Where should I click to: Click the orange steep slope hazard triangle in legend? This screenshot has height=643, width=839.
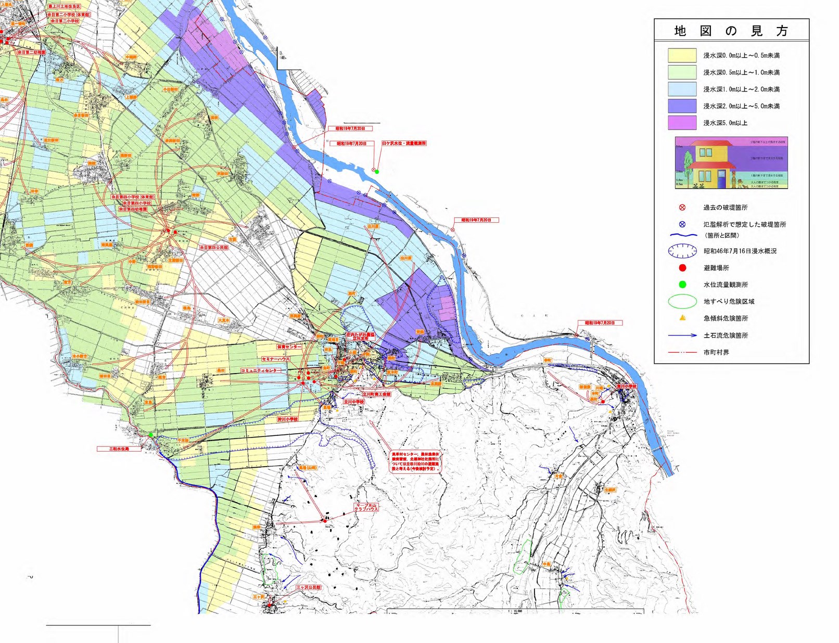[x=682, y=318]
